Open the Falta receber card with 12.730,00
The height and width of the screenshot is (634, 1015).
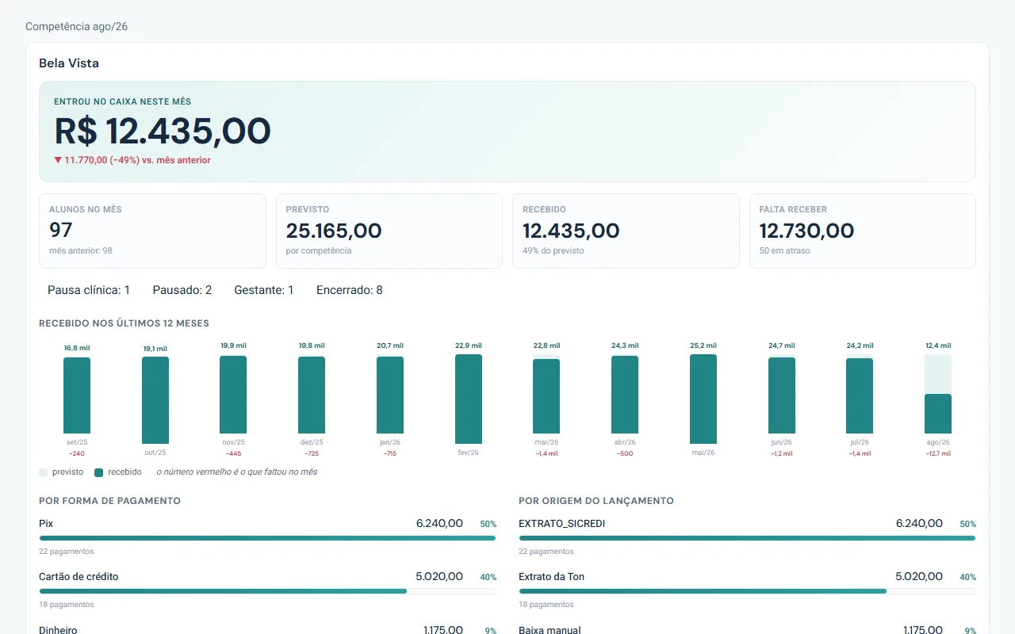863,231
